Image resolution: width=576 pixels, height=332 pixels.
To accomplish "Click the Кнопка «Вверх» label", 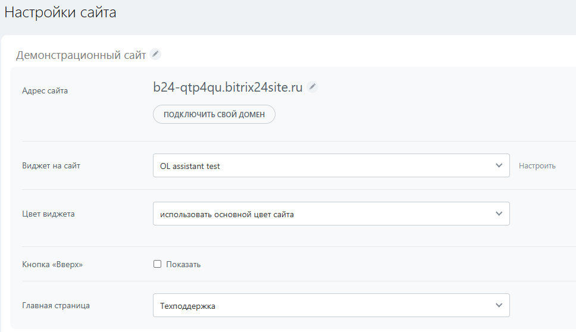I will [52, 264].
